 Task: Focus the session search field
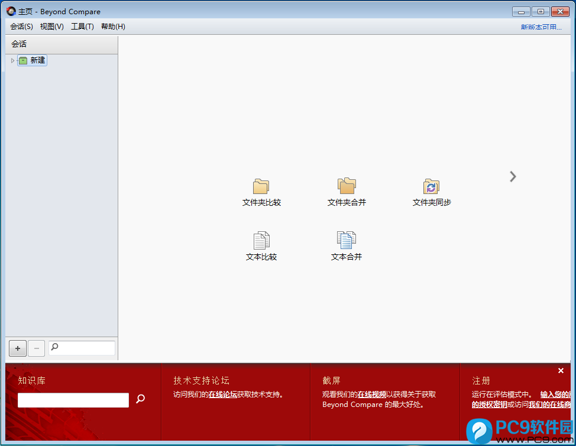click(82, 348)
